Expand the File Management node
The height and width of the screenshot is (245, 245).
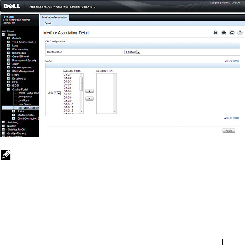8,67
